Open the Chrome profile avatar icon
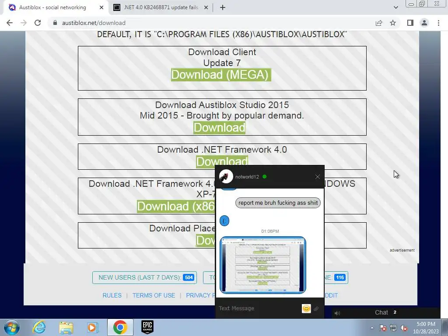Viewport: 448px width, 336px height. click(424, 23)
